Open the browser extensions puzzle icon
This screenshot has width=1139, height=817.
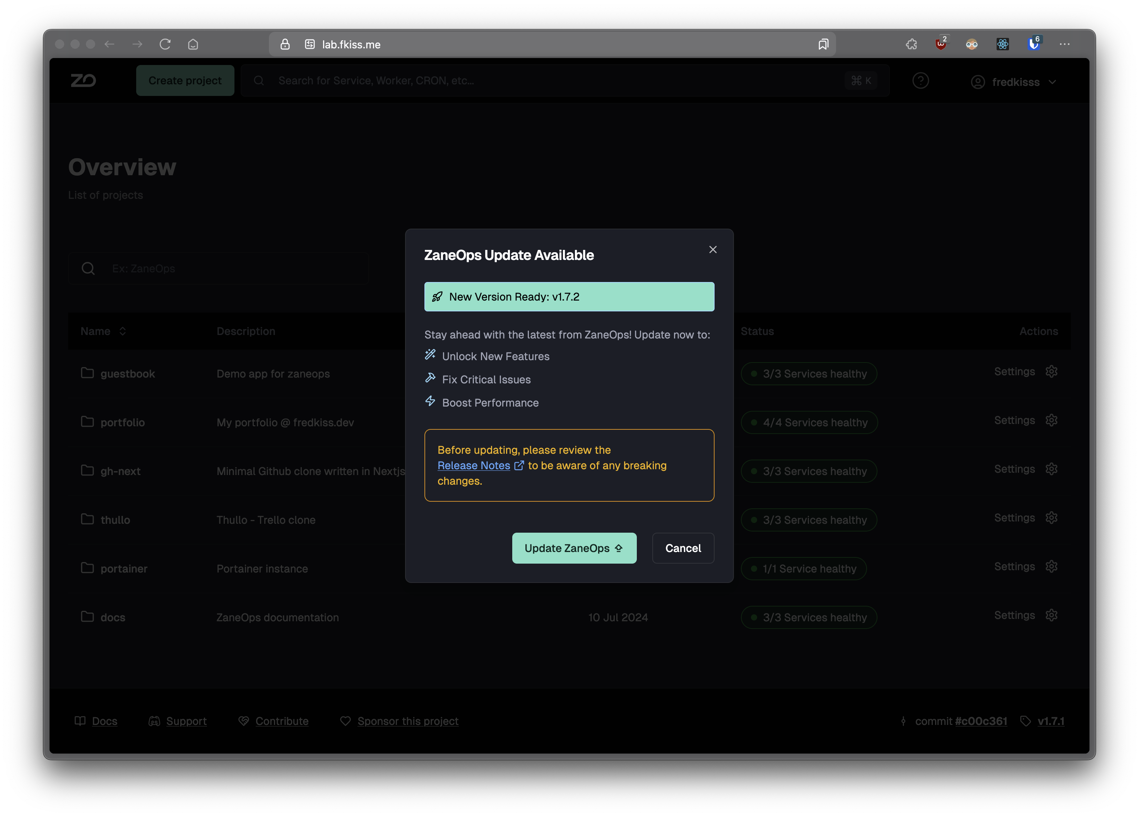point(912,44)
